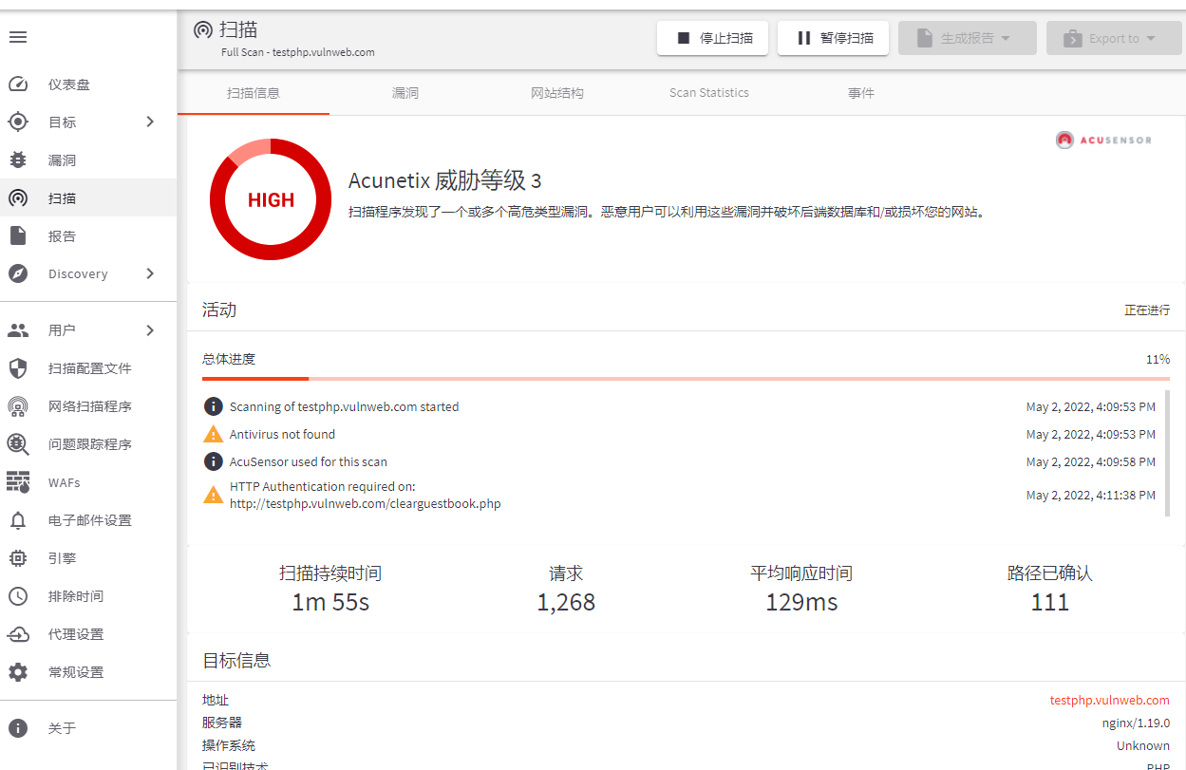The width and height of the screenshot is (1186, 770).
Task: Click the general settings gear icon
Action: click(18, 672)
